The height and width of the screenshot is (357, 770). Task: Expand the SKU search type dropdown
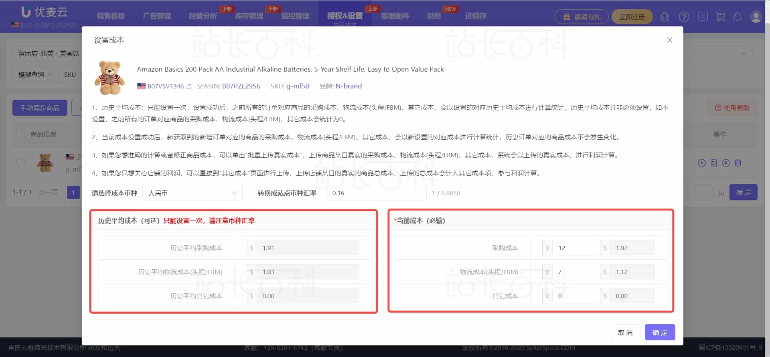tap(71, 74)
